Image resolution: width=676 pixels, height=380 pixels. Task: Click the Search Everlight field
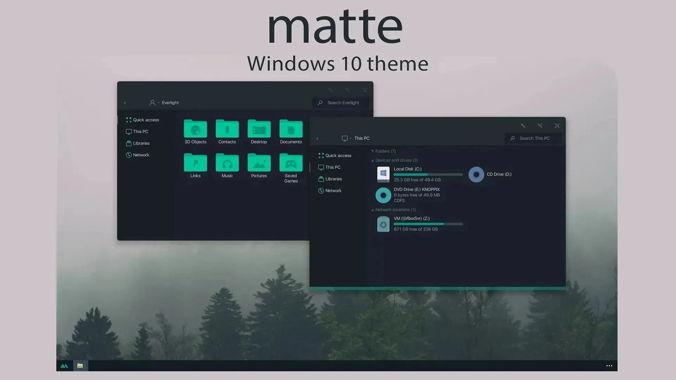tap(343, 103)
